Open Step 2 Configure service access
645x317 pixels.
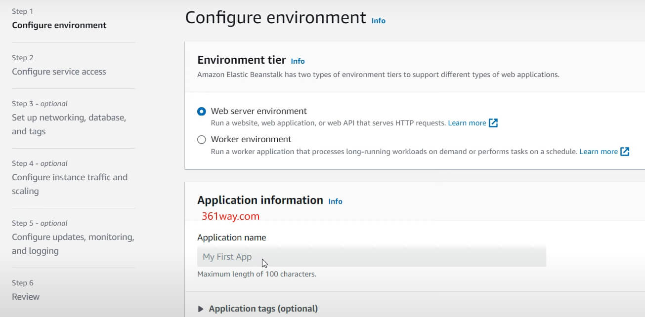tap(59, 71)
